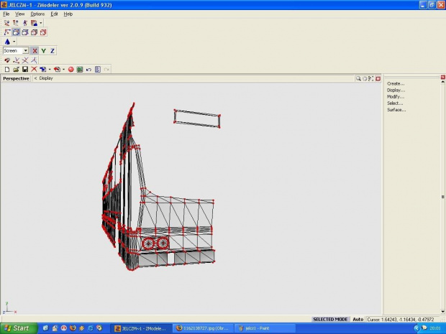The image size is (446, 334).
Task: Click the Open file folder icon
Action: click(x=15, y=70)
